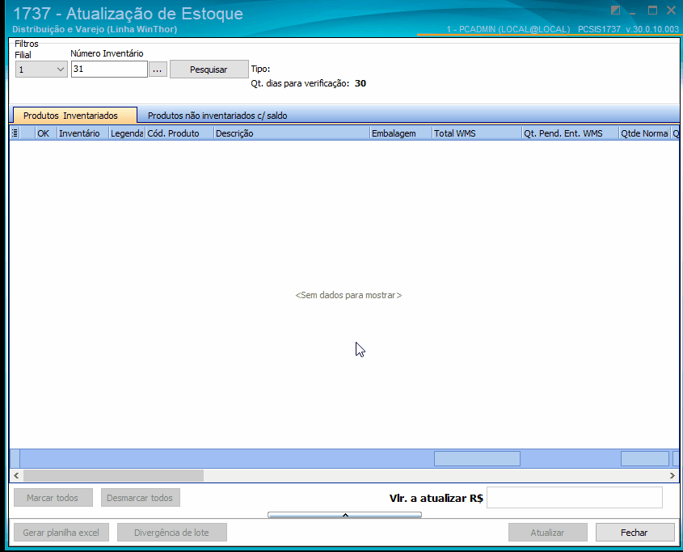Click the Desmarcar todos button

[141, 498]
